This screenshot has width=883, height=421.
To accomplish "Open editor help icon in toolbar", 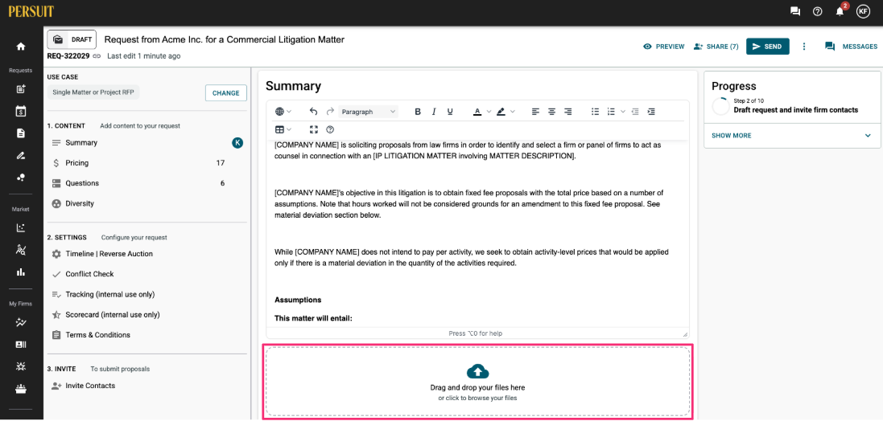I will point(330,129).
